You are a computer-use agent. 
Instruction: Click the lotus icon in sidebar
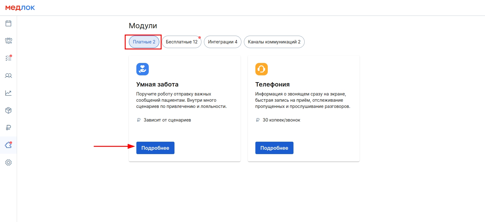(8, 41)
